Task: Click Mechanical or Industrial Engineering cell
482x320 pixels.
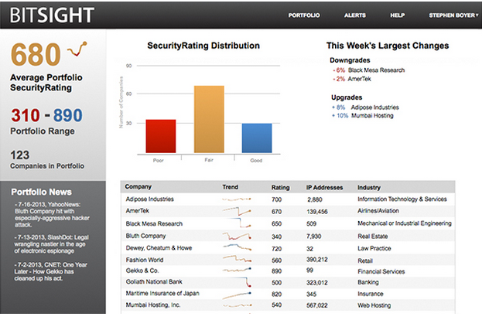Action: point(405,223)
